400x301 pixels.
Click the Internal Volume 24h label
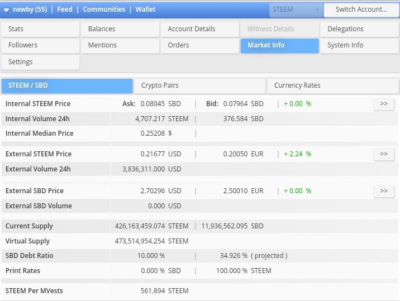pyautogui.click(x=37, y=119)
